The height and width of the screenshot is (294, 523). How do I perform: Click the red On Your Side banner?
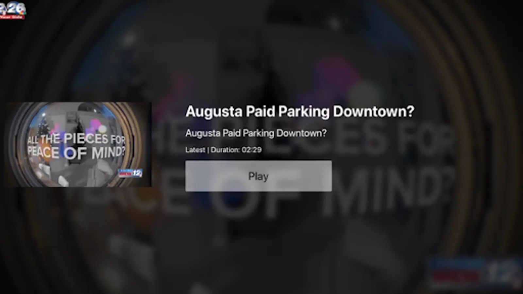12,17
